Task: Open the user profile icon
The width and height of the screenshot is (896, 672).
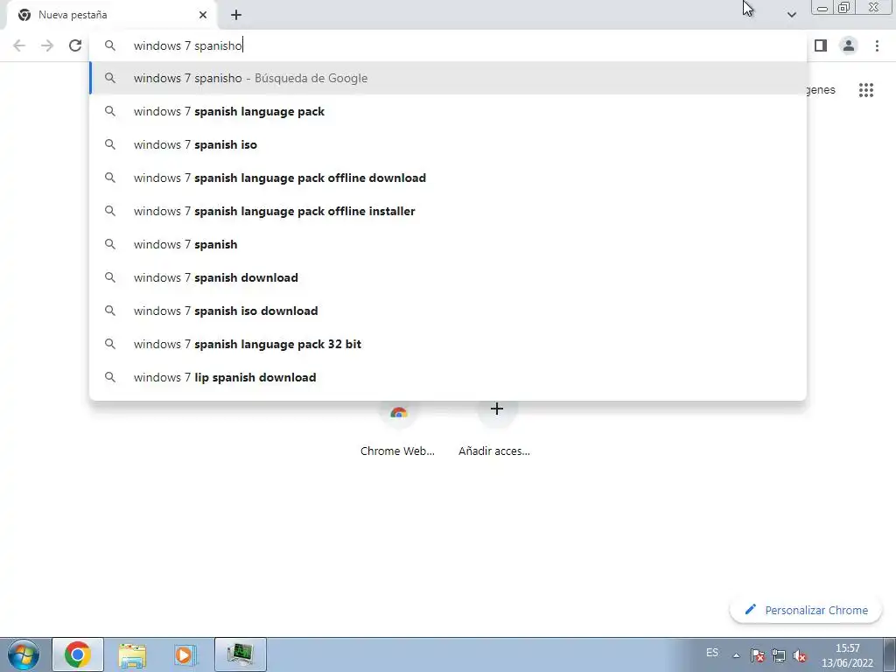Action: 849,45
